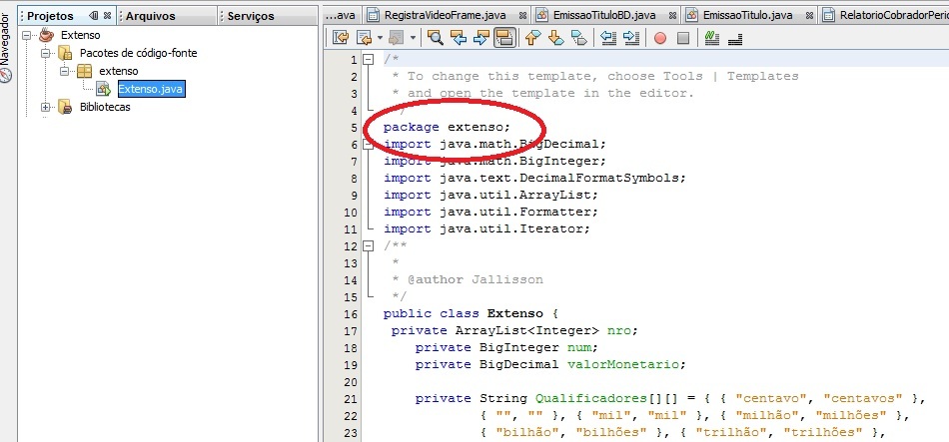949x442 pixels.
Task: Click Find Previous Occurrence arrow icon
Action: (x=458, y=38)
